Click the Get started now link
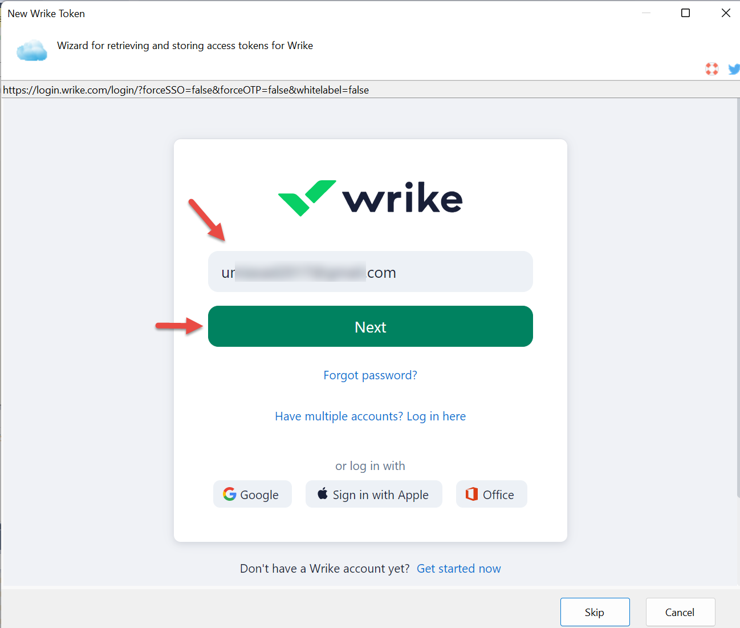This screenshot has height=628, width=740. 458,569
